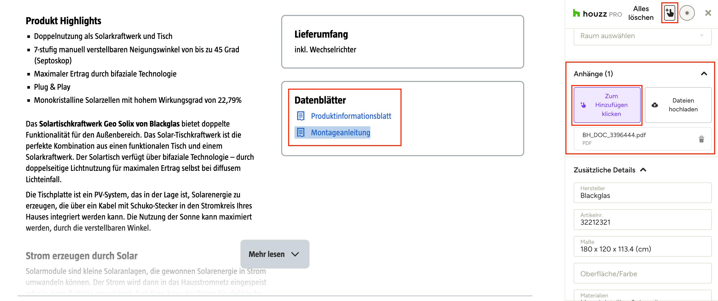Open the Montageanleitung link
Screen dimensions: 718x301
[x=341, y=132]
